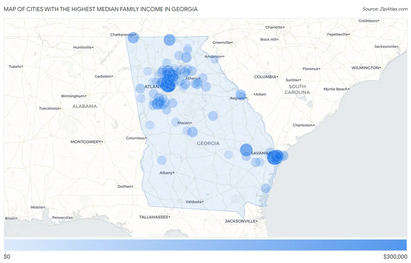This screenshot has height=263, width=411.
Task: Click the Huntsville city label
Action: (83, 47)
